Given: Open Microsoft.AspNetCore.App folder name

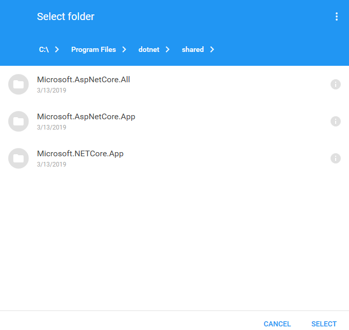Looking at the screenshot, I should click(x=86, y=117).
